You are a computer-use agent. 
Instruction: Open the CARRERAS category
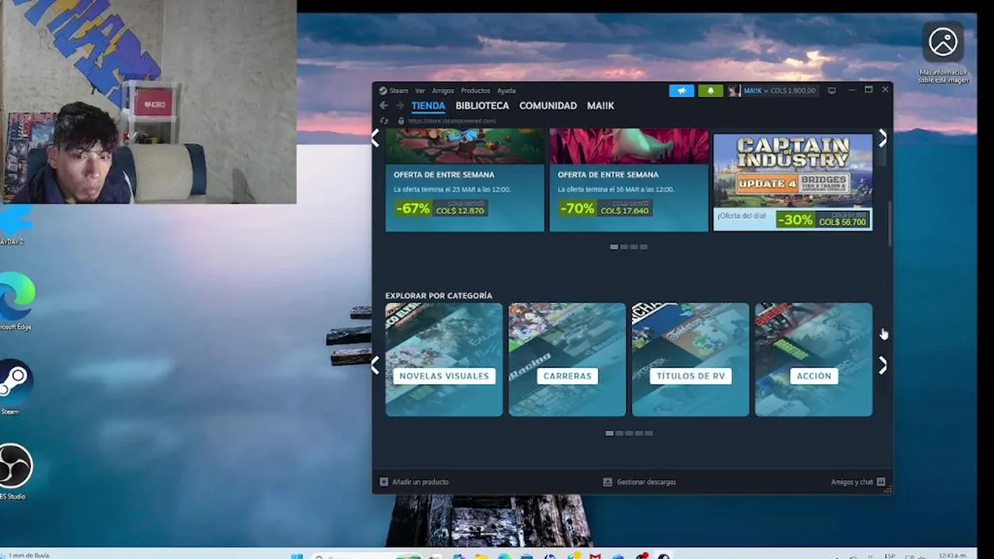[567, 359]
